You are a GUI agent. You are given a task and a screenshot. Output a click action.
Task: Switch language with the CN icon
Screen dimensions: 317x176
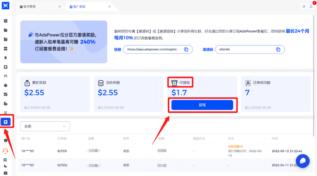tap(6, 173)
